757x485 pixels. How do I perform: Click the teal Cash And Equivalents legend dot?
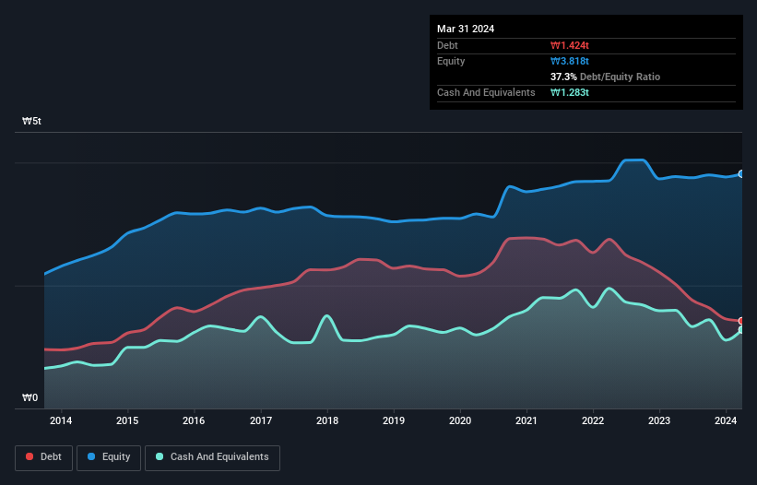coord(160,456)
